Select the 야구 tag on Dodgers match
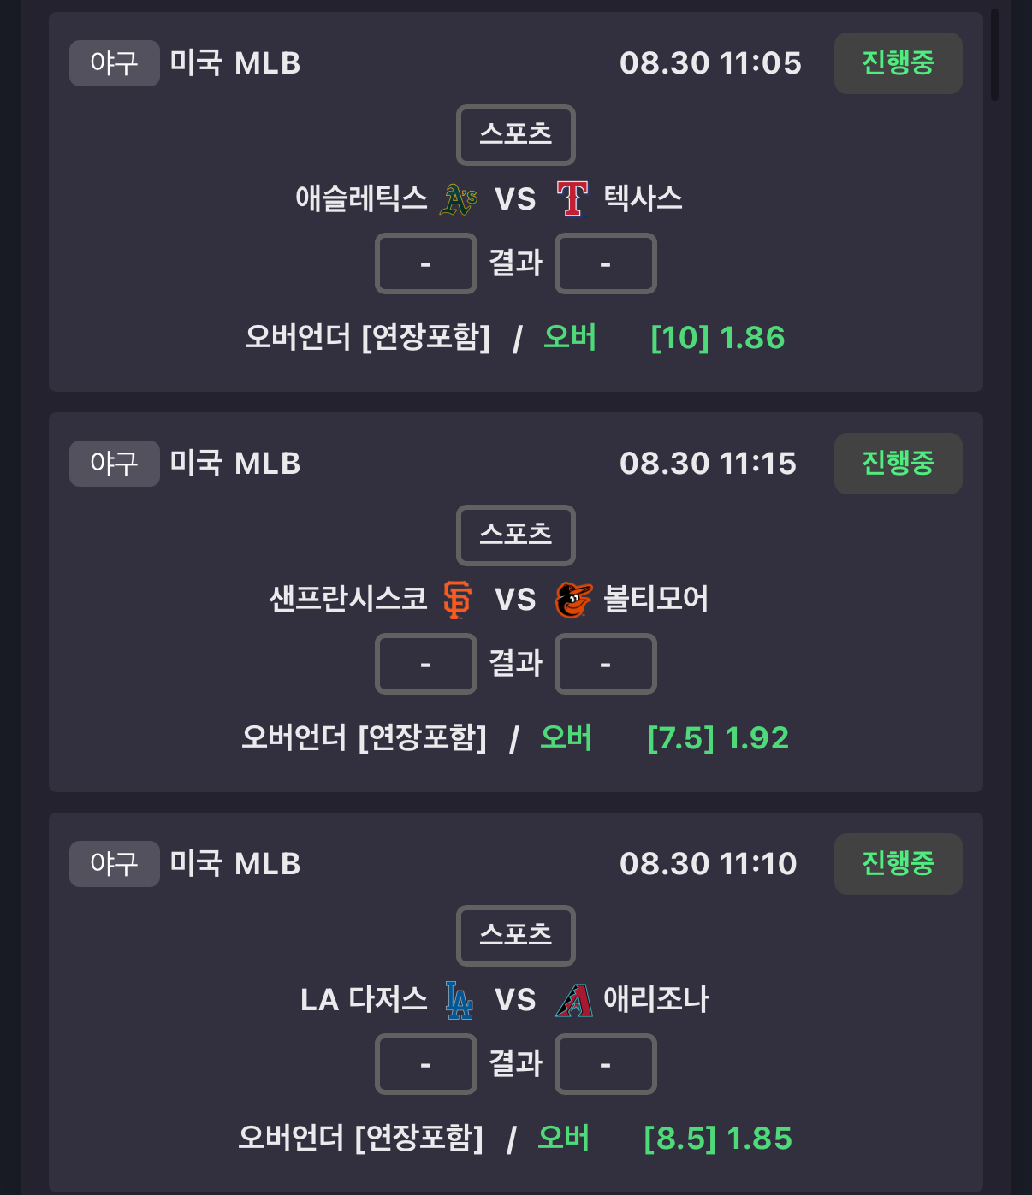 [115, 864]
